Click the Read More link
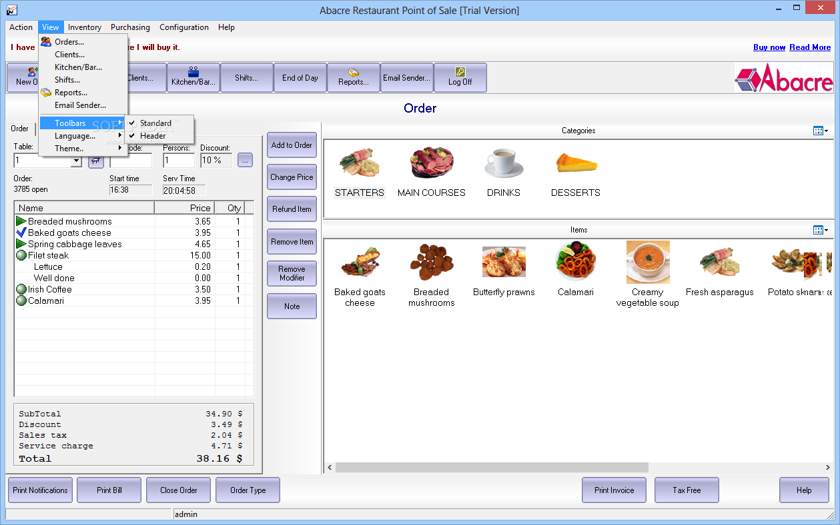The height and width of the screenshot is (525, 840). [x=810, y=47]
